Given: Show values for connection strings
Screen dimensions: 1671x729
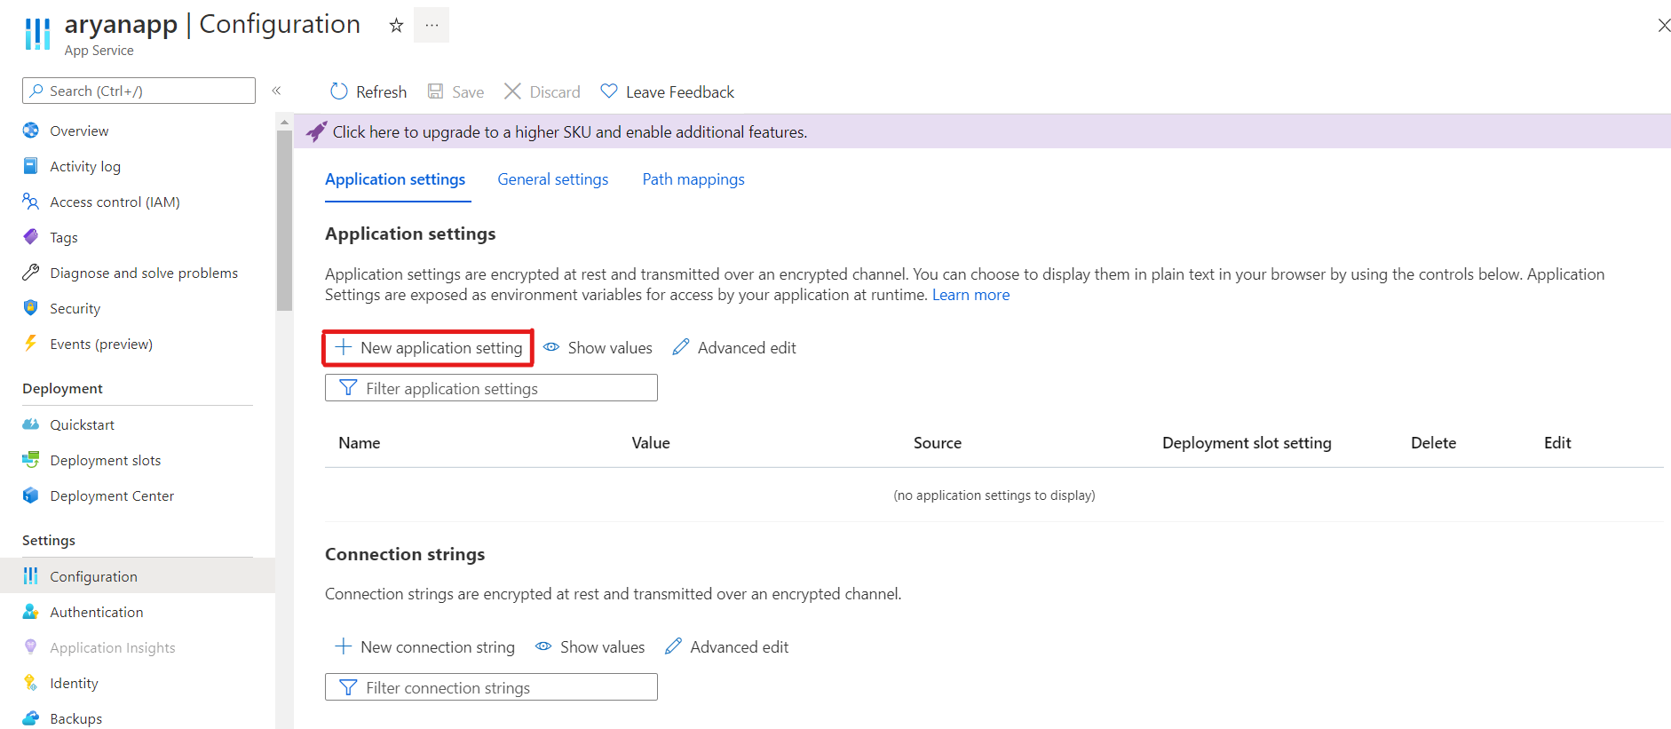Looking at the screenshot, I should (x=590, y=646).
